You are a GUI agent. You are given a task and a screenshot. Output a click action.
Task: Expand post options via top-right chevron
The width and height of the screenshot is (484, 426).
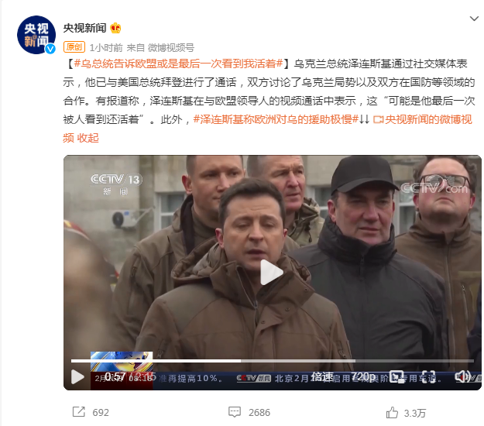(x=474, y=19)
